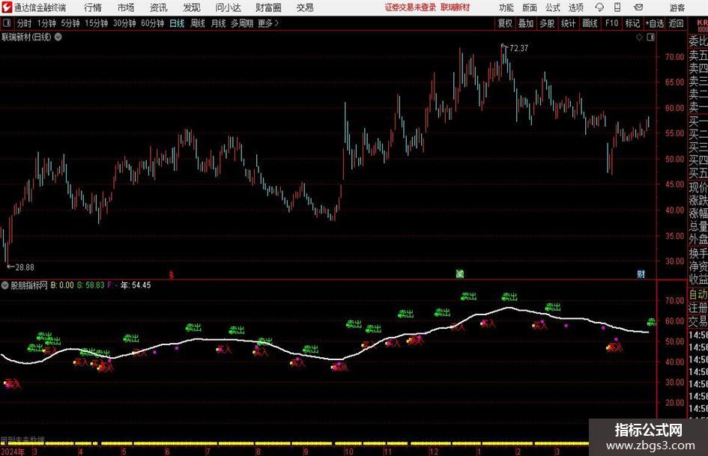The height and width of the screenshot is (456, 708).
Task: Switch to 5分钟 period
Action: [70, 23]
